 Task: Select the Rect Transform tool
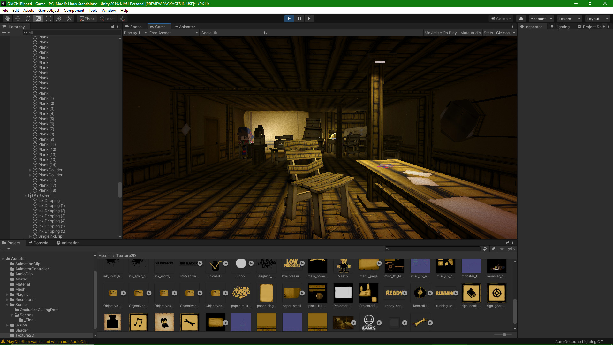[48, 18]
